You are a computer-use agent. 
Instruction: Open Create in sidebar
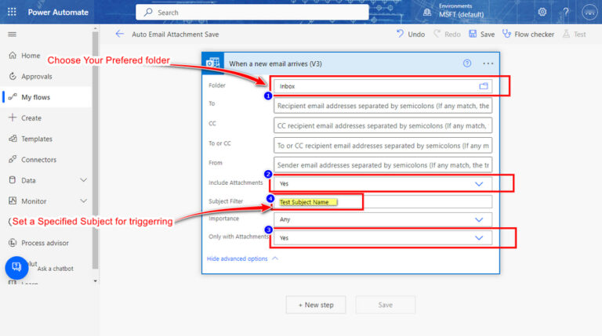pyautogui.click(x=31, y=118)
